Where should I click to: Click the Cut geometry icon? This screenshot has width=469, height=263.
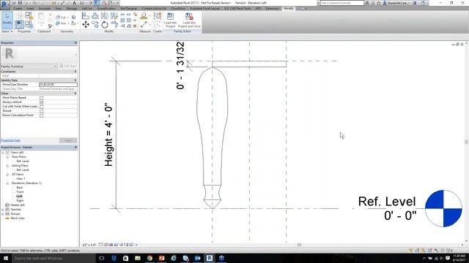pos(58,18)
